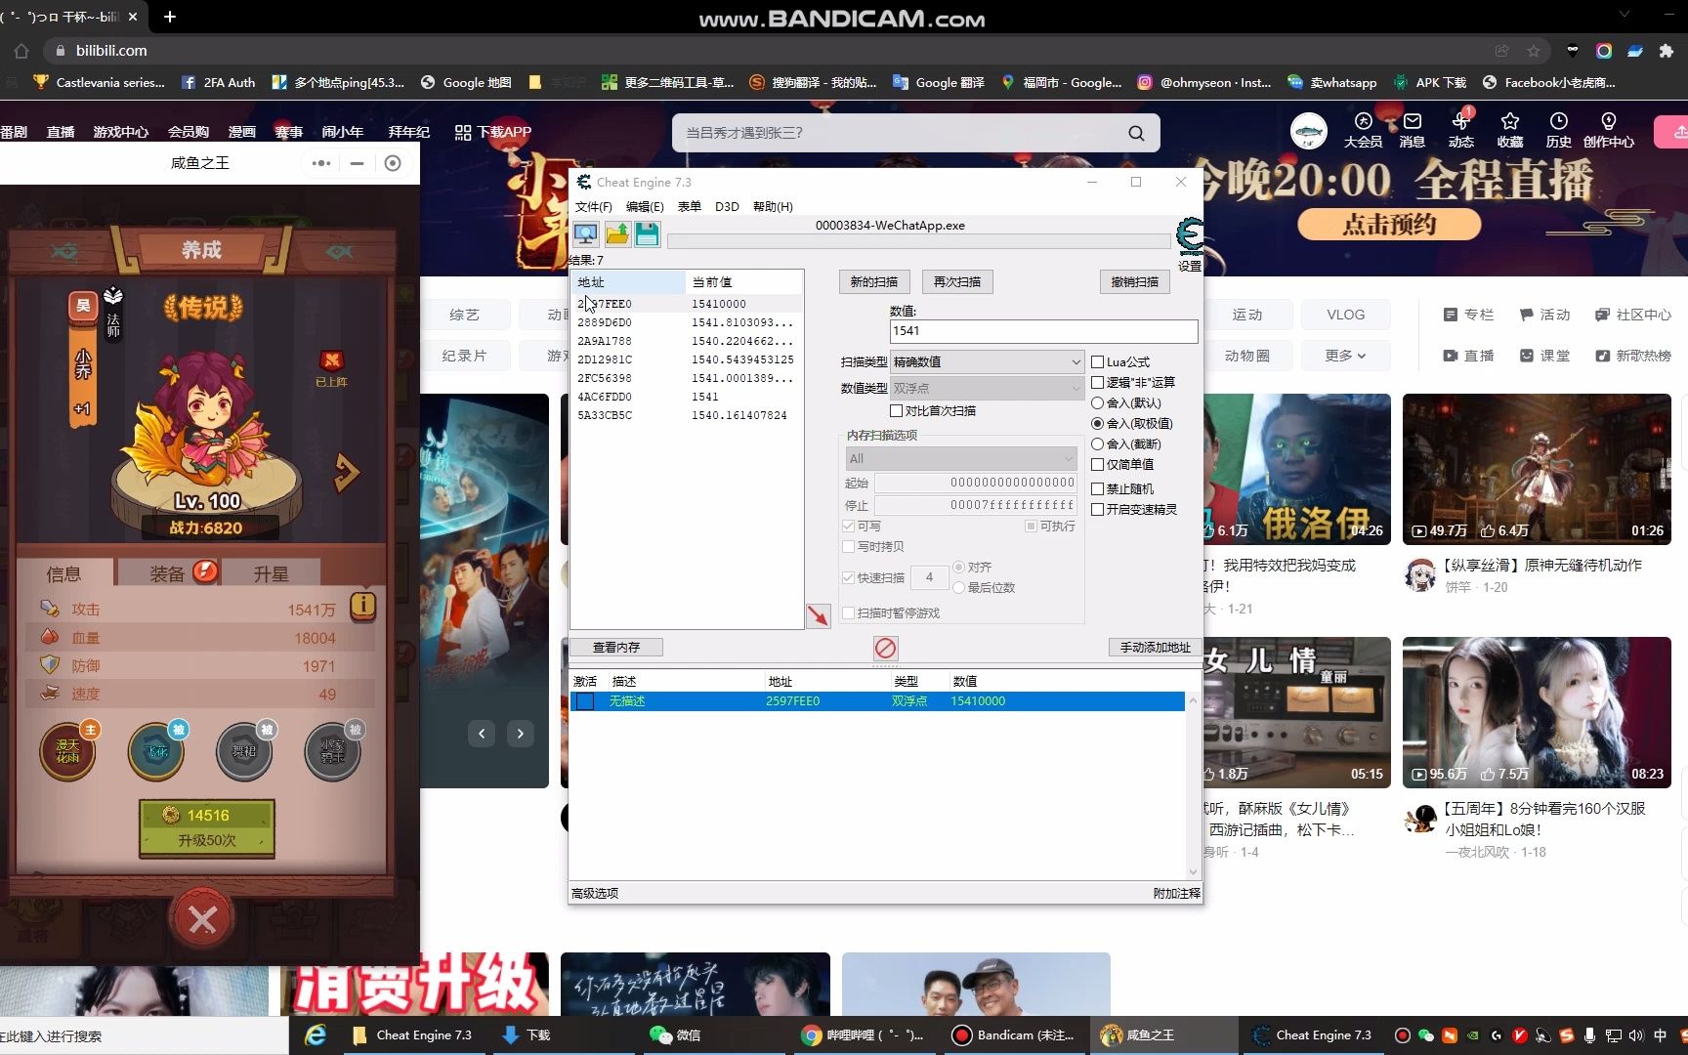Enable the Lua公式 checkbox

pos(1097,361)
